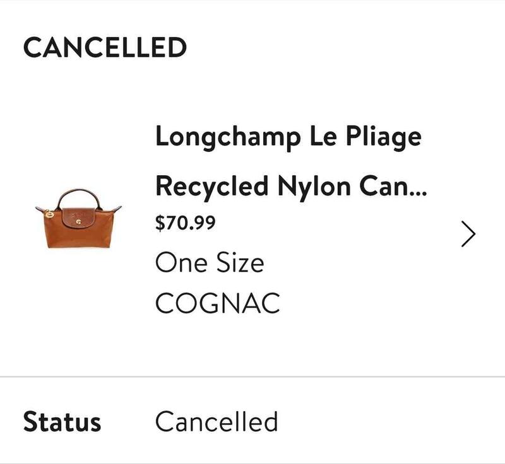This screenshot has height=464, width=505.
Task: Click the cognac handbag product thumbnail
Action: coord(78,218)
